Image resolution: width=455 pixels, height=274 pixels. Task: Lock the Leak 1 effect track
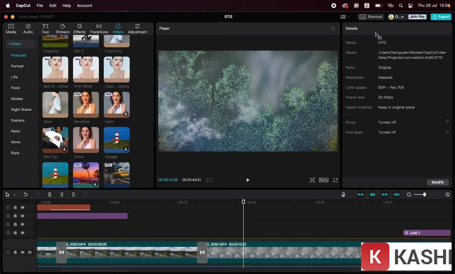point(15,233)
